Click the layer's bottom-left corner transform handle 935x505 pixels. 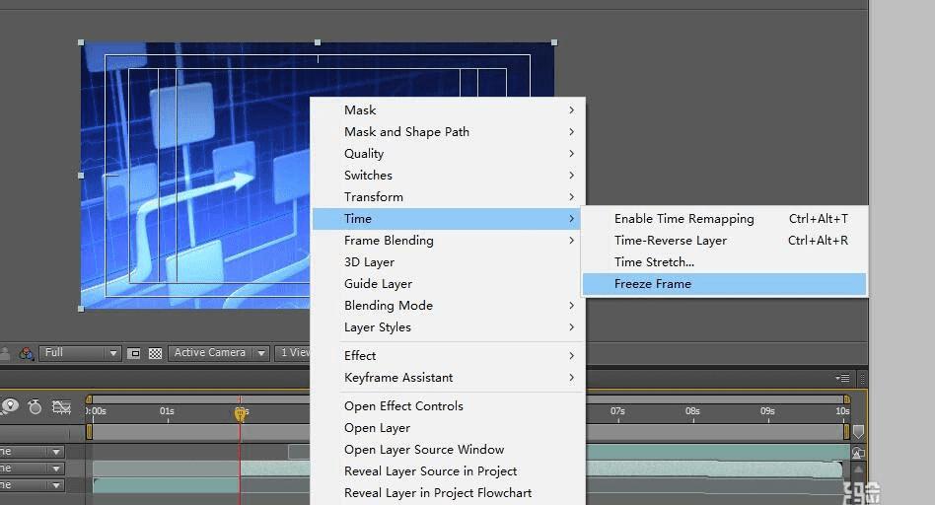[81, 309]
